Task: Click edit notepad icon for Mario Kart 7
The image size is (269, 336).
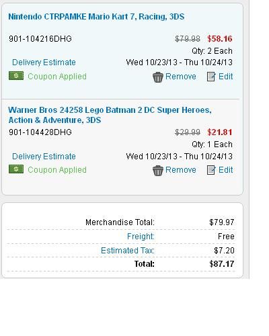Action: [x=211, y=77]
